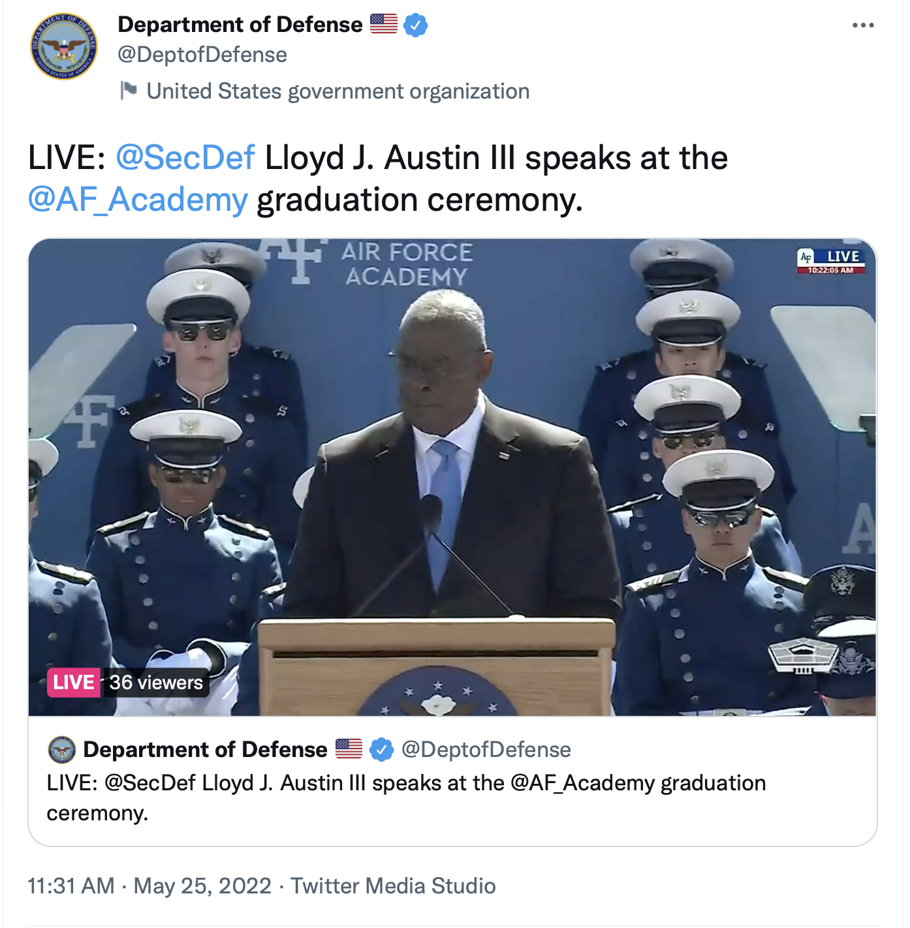
Task: Click the small avatar in the card footer
Action: pos(62,750)
